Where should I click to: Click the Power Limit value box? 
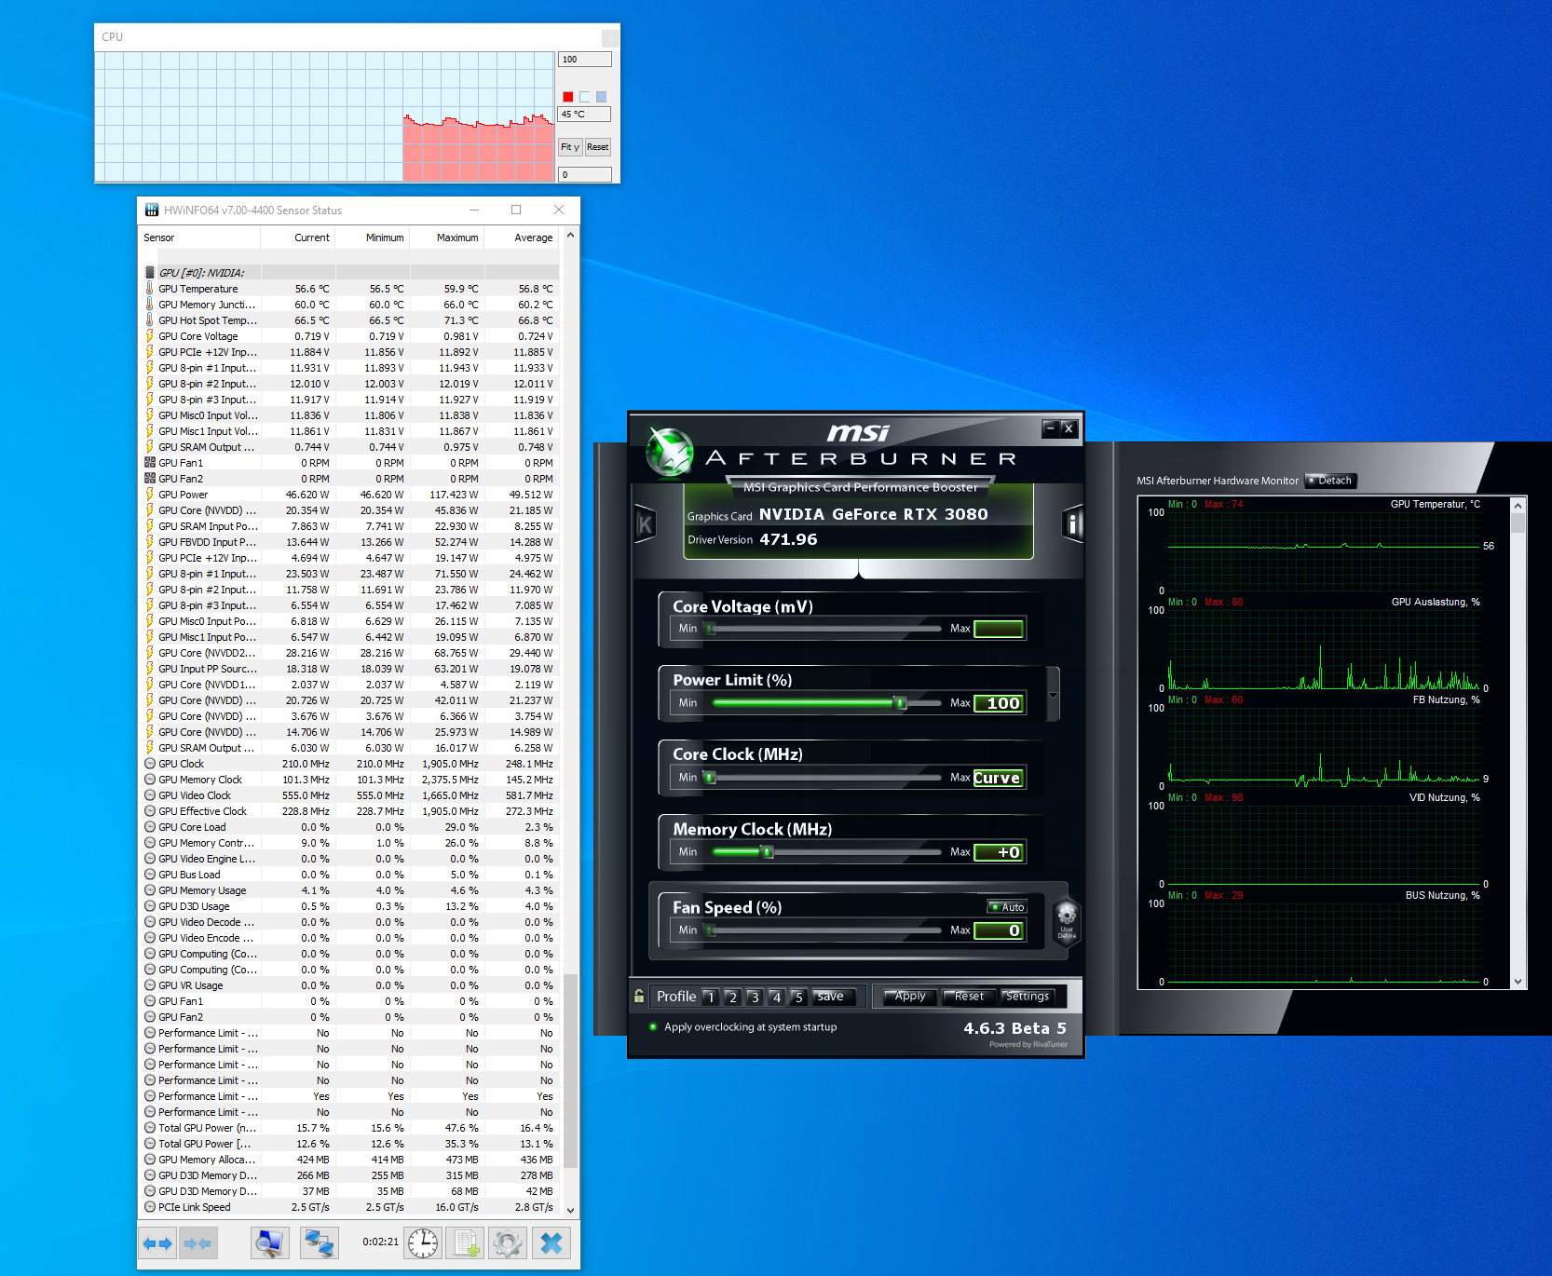[999, 703]
